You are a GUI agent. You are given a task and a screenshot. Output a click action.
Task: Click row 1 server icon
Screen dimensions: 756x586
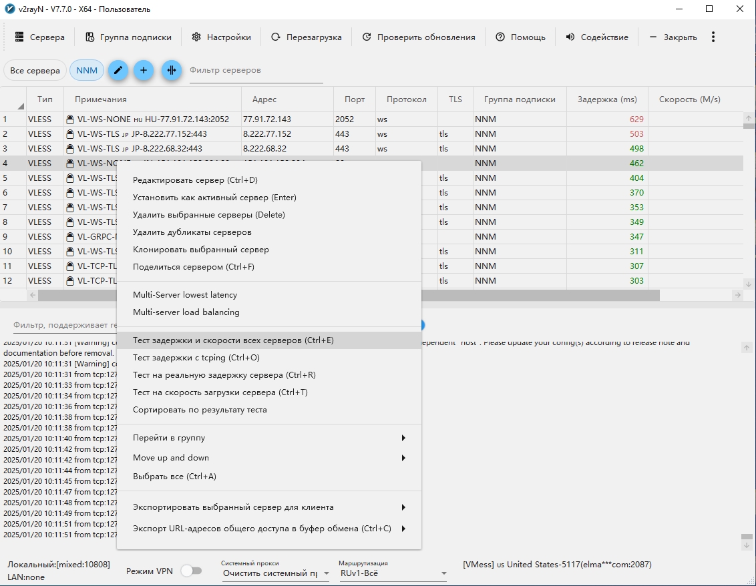pyautogui.click(x=70, y=119)
